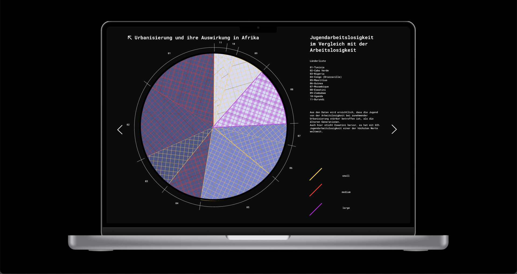Click the chart label 05 below the pie

[x=248, y=208]
